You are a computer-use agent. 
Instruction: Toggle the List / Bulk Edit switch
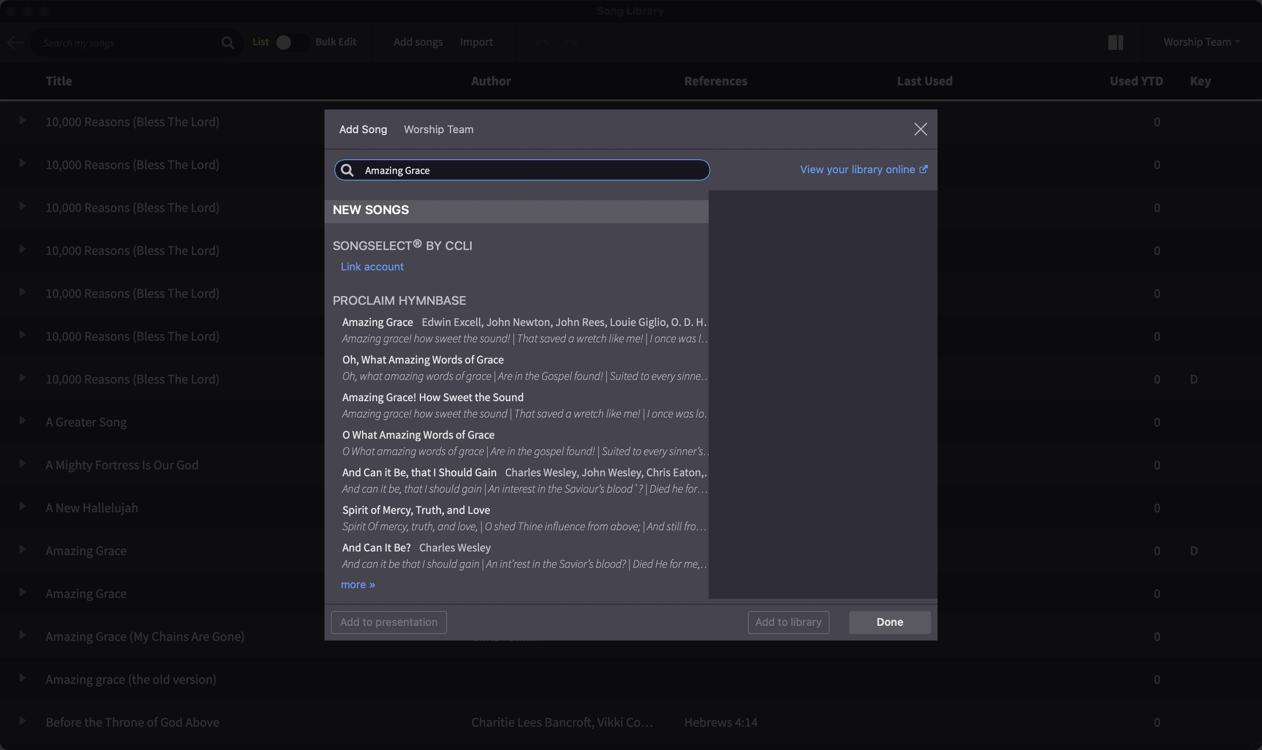(292, 42)
